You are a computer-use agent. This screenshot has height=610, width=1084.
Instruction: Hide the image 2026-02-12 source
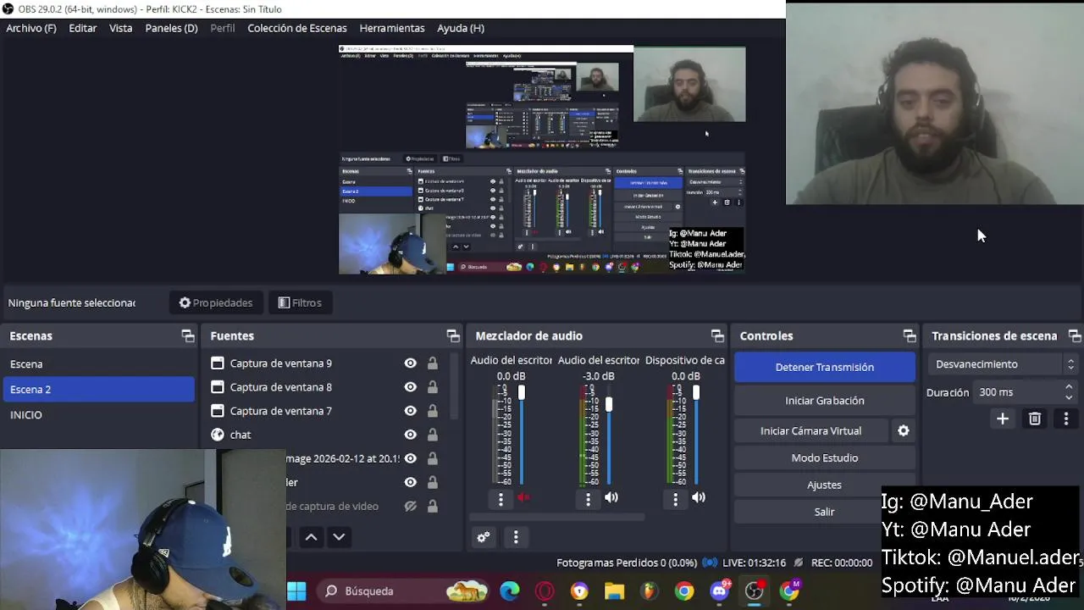410,458
